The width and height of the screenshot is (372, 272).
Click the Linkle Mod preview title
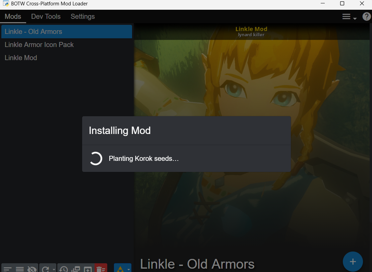click(x=251, y=29)
